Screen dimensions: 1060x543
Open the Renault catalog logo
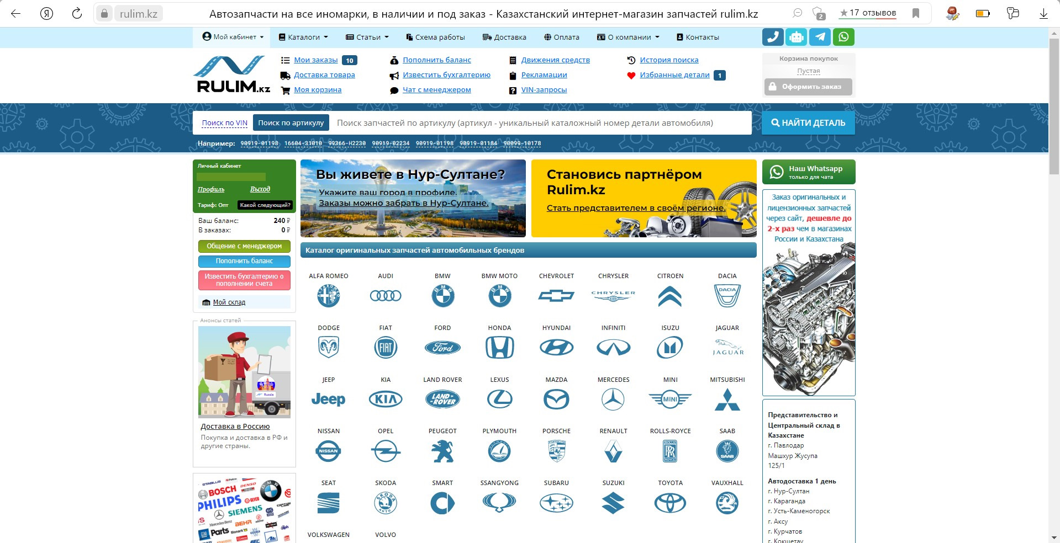pos(613,451)
